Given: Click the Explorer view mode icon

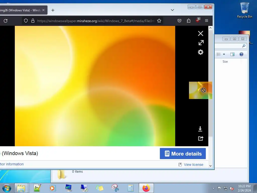Looking at the screenshot, I should [x=219, y=54].
